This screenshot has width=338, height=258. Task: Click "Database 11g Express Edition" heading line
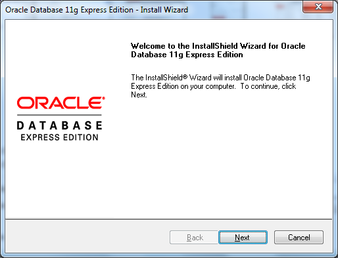click(x=187, y=55)
